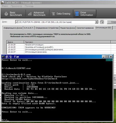The height and width of the screenshot is (123, 116).
Task: Open the Просмотр menu
Action: (x=16, y=6)
